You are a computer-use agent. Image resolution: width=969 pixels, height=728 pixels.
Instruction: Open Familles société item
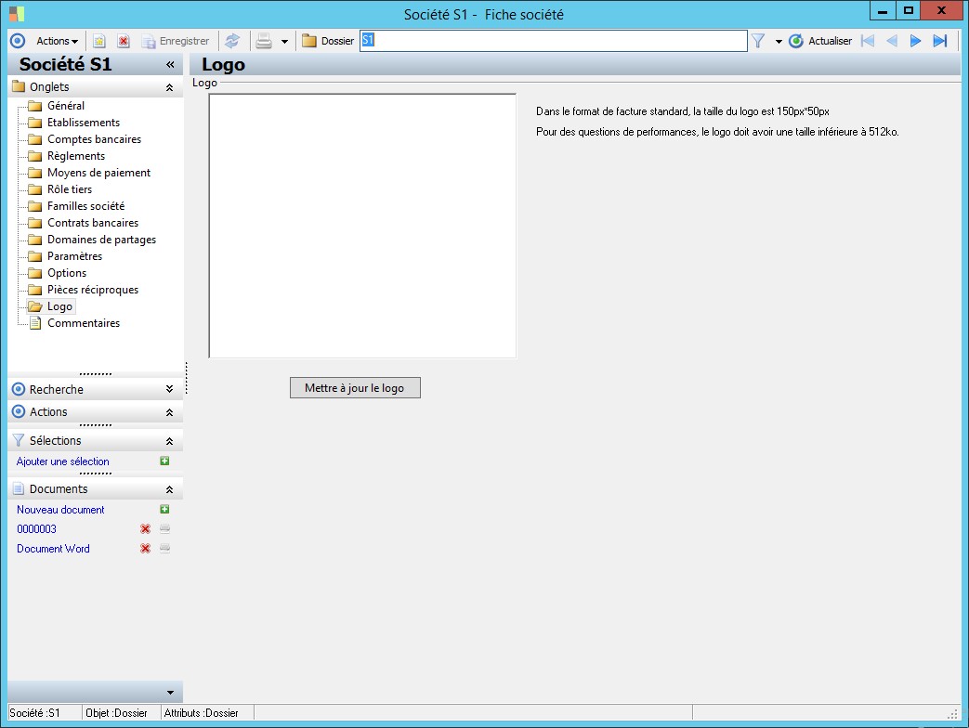[85, 205]
